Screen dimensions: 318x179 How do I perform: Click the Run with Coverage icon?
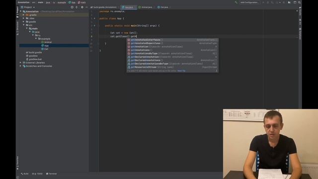tap(272, 2)
